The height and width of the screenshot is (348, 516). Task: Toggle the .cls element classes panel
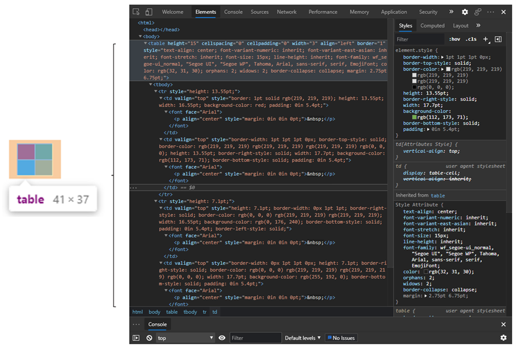point(471,39)
